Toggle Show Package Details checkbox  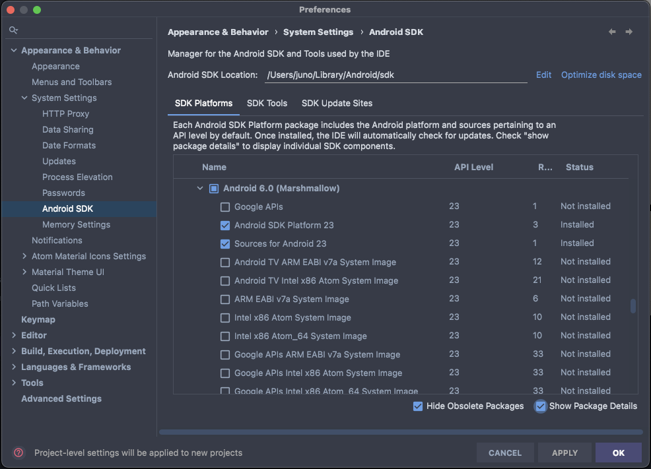(x=541, y=406)
